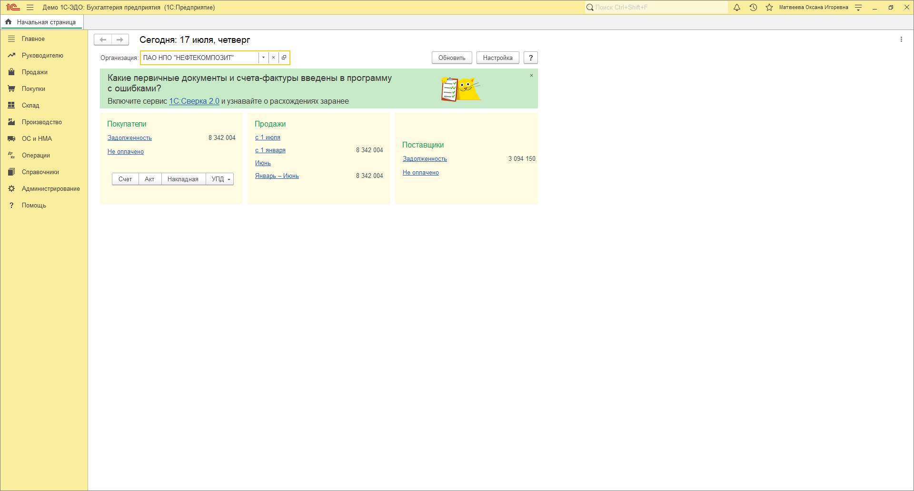Close the 1С:Сверка banner
Viewport: 914px width, 491px height.
coord(531,76)
